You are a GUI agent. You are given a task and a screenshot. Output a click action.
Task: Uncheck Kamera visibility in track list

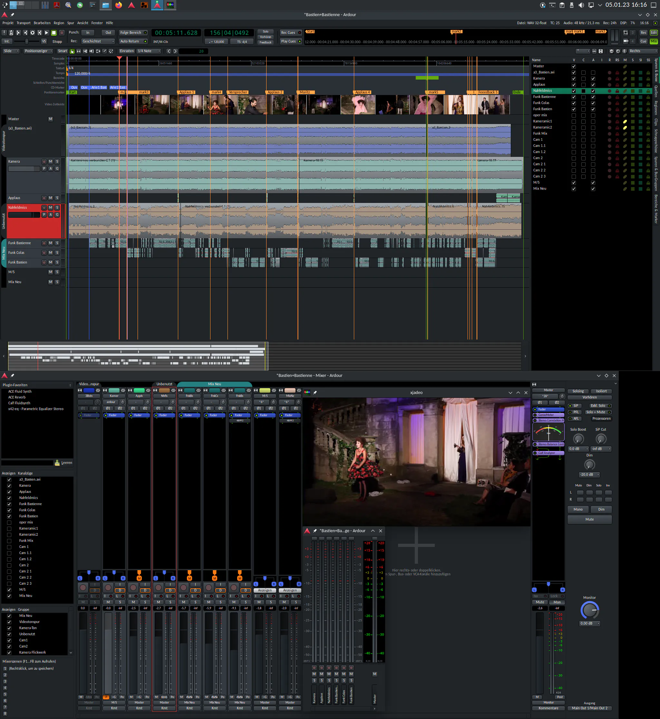574,79
